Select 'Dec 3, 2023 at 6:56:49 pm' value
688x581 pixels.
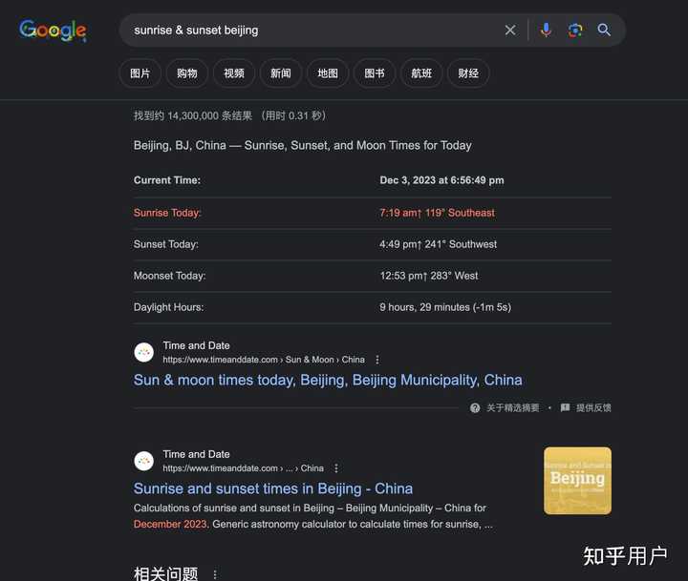tap(441, 180)
